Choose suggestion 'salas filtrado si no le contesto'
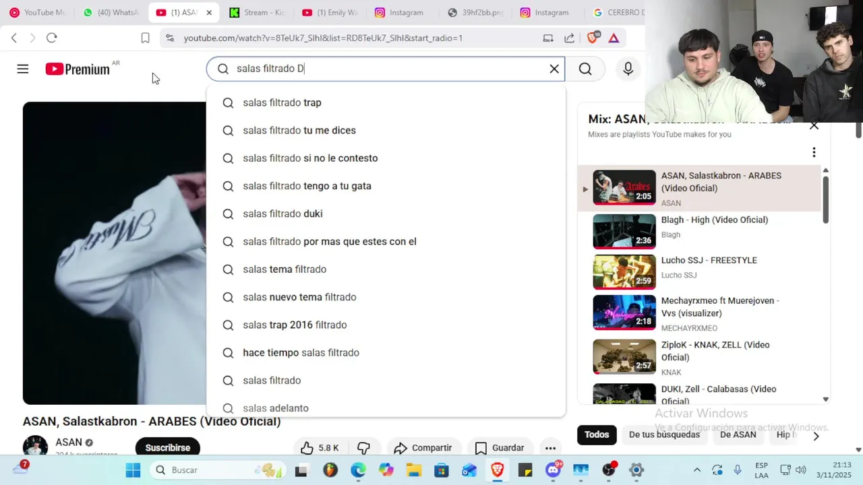Image resolution: width=863 pixels, height=485 pixels. click(x=386, y=158)
